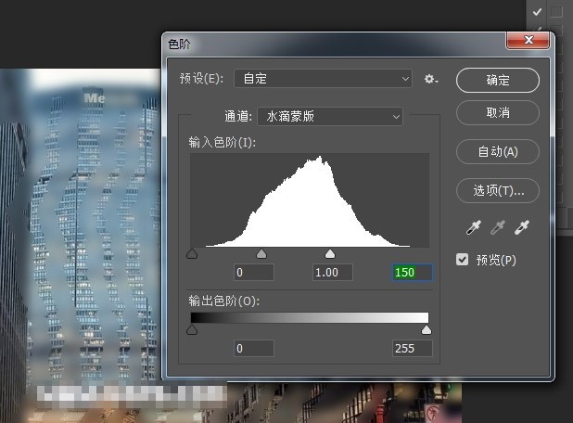Select the black point eyedropper
Image resolution: width=573 pixels, height=423 pixels.
[474, 227]
